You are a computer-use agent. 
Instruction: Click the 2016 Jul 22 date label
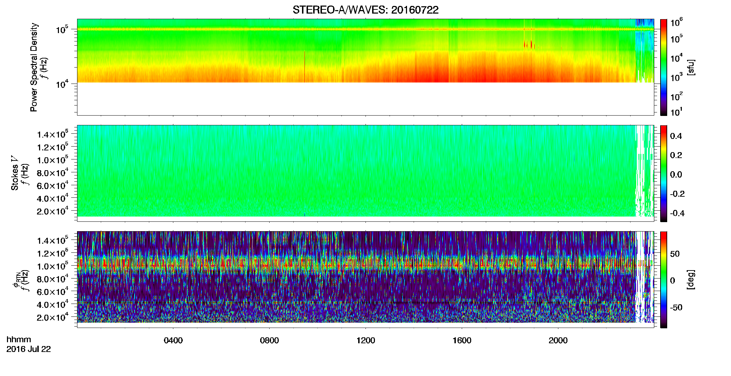click(29, 349)
